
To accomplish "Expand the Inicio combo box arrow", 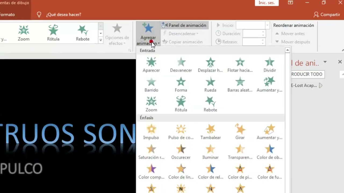I will coord(267,25).
